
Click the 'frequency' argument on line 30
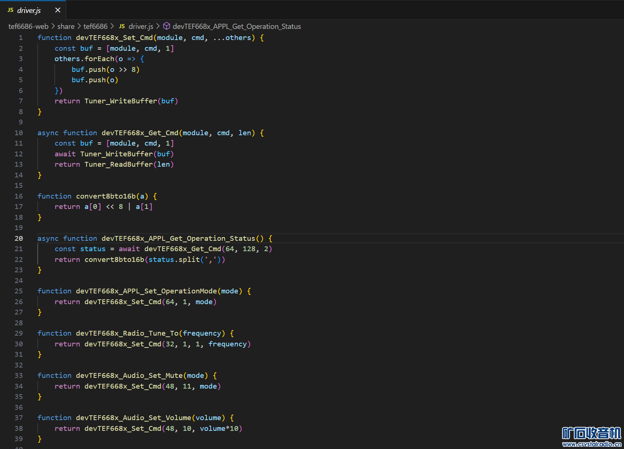pyautogui.click(x=227, y=344)
